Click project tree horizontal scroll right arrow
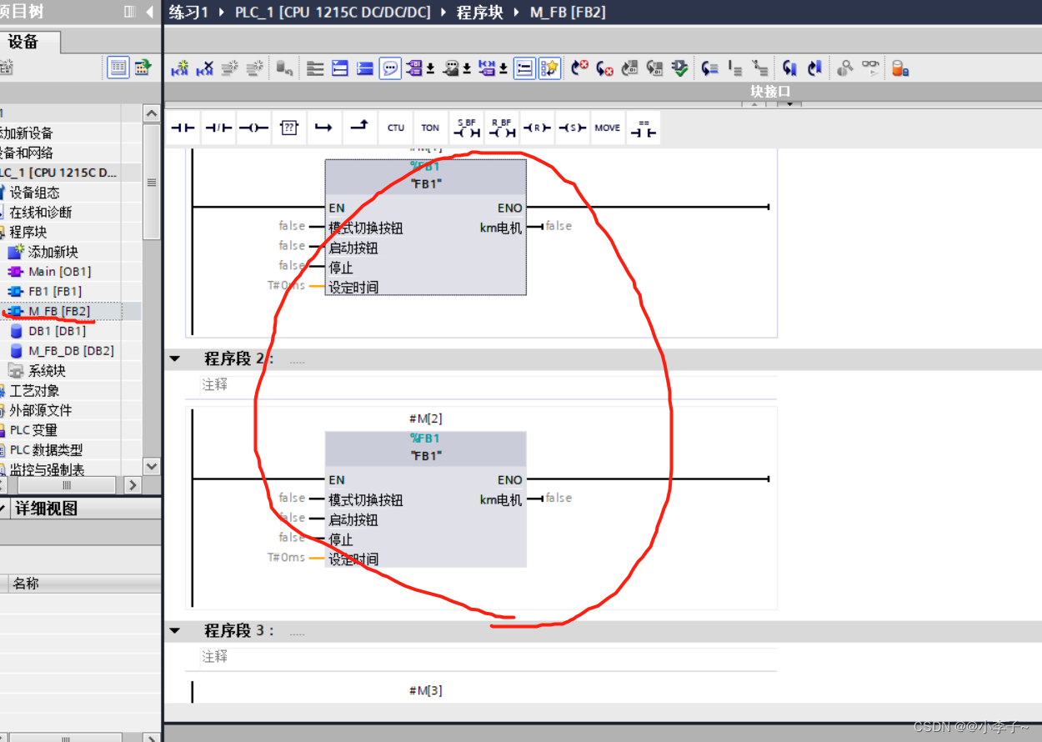Viewport: 1042px width, 742px height. (x=133, y=485)
